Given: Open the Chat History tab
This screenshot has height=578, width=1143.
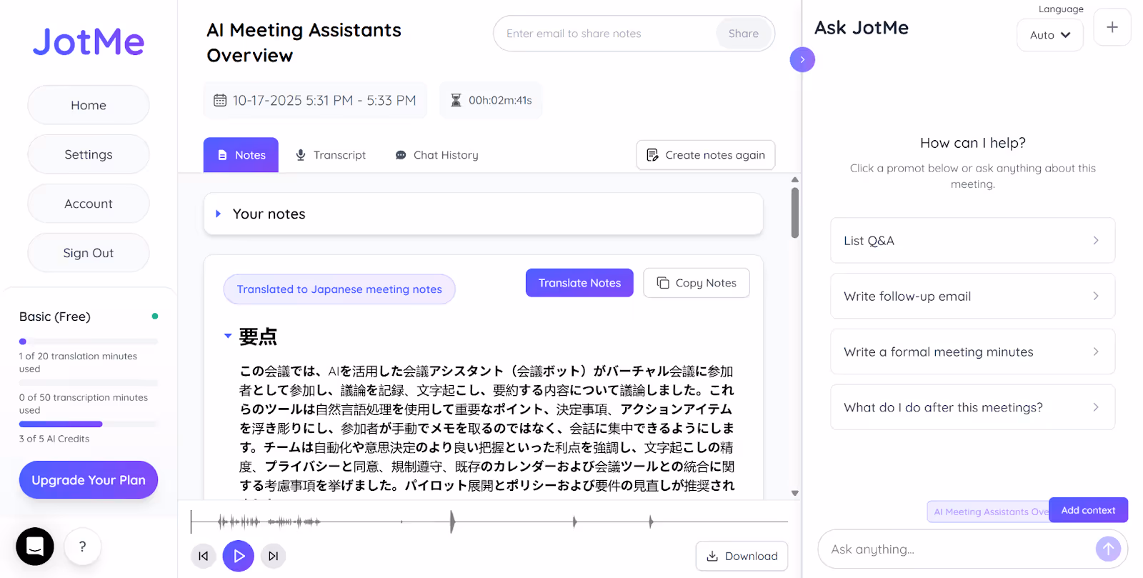Looking at the screenshot, I should [x=436, y=155].
